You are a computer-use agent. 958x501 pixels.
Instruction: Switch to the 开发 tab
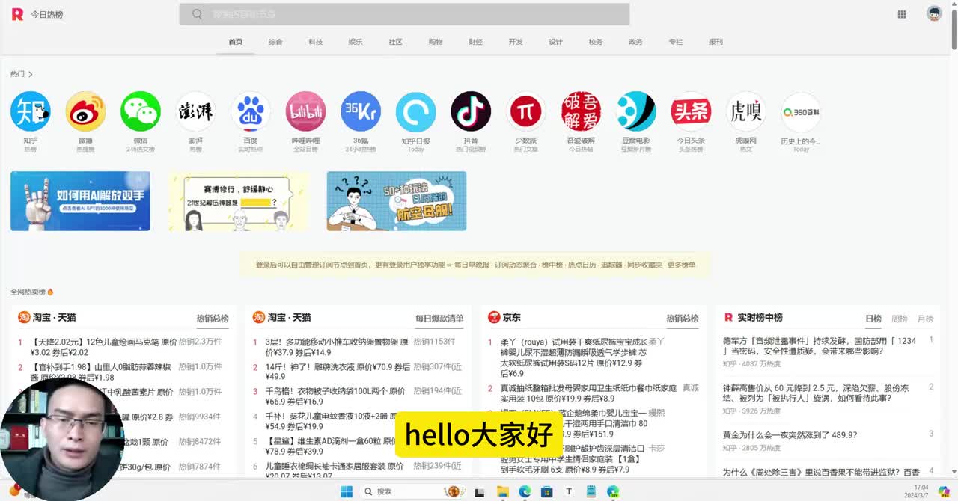click(x=516, y=42)
